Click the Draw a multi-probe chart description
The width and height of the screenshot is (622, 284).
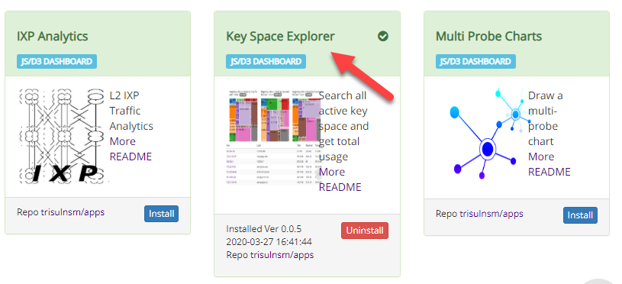coord(546,118)
